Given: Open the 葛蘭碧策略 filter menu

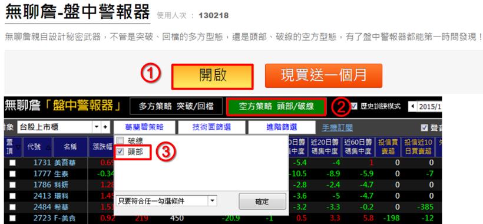Looking at the screenshot, I should point(144,127).
